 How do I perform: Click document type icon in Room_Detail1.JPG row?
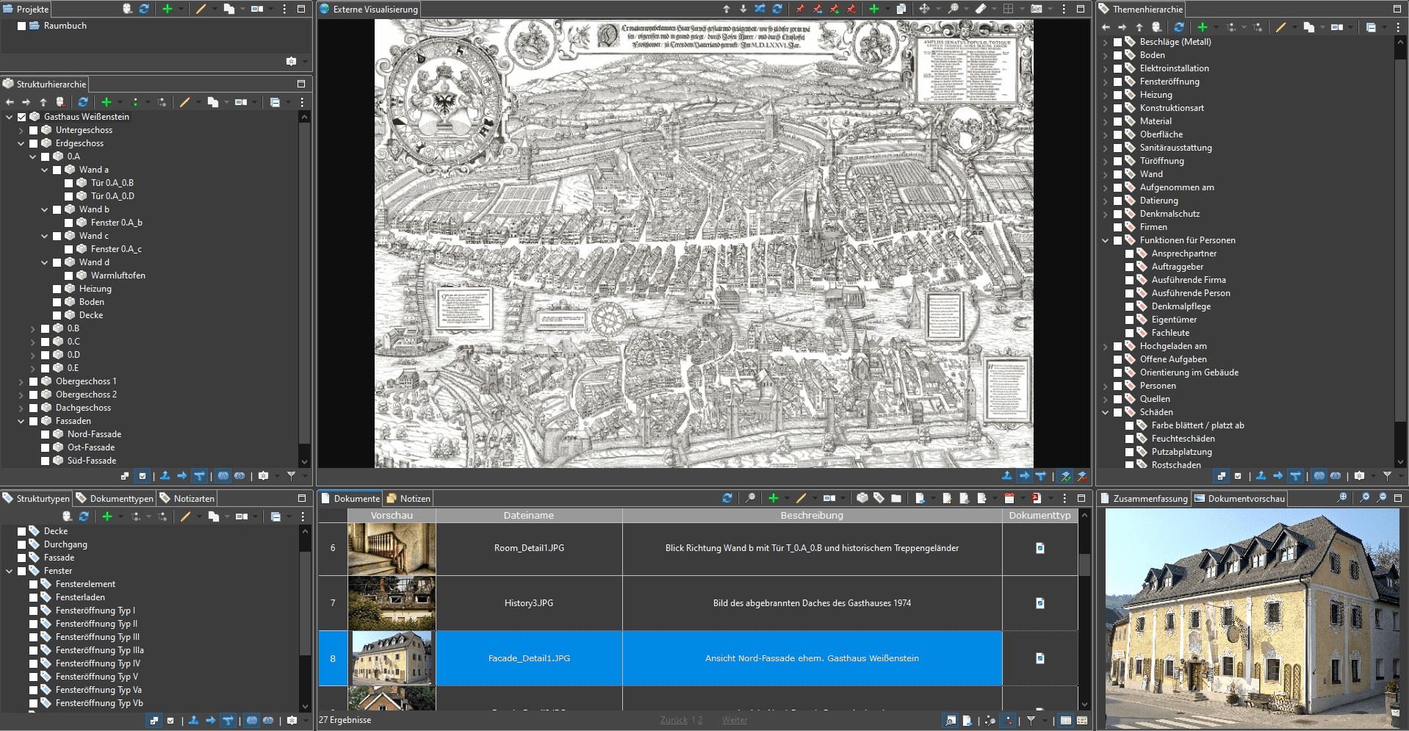1040,548
